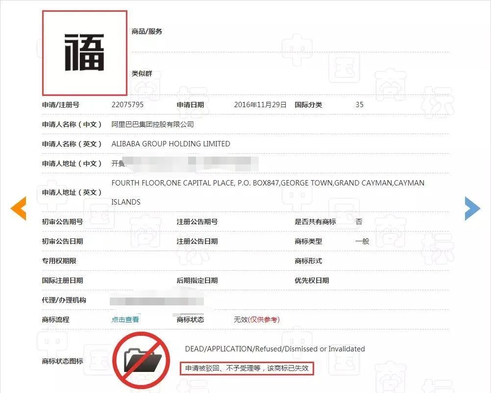Click the 商标类型 label
The height and width of the screenshot is (393, 491).
click(x=308, y=241)
